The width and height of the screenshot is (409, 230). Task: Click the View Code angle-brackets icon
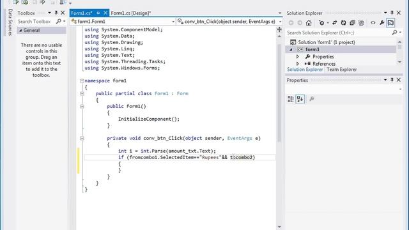(373, 23)
